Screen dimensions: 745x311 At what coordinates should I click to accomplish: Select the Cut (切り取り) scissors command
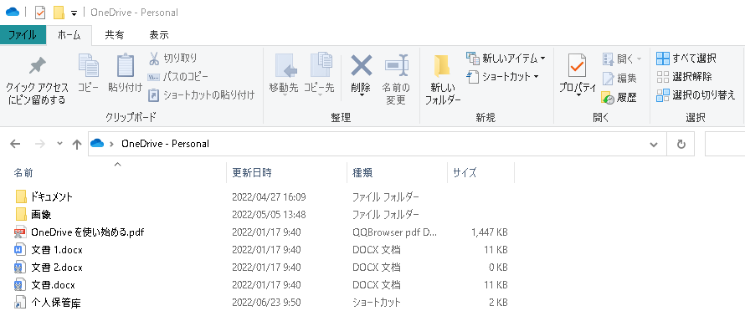point(173,59)
